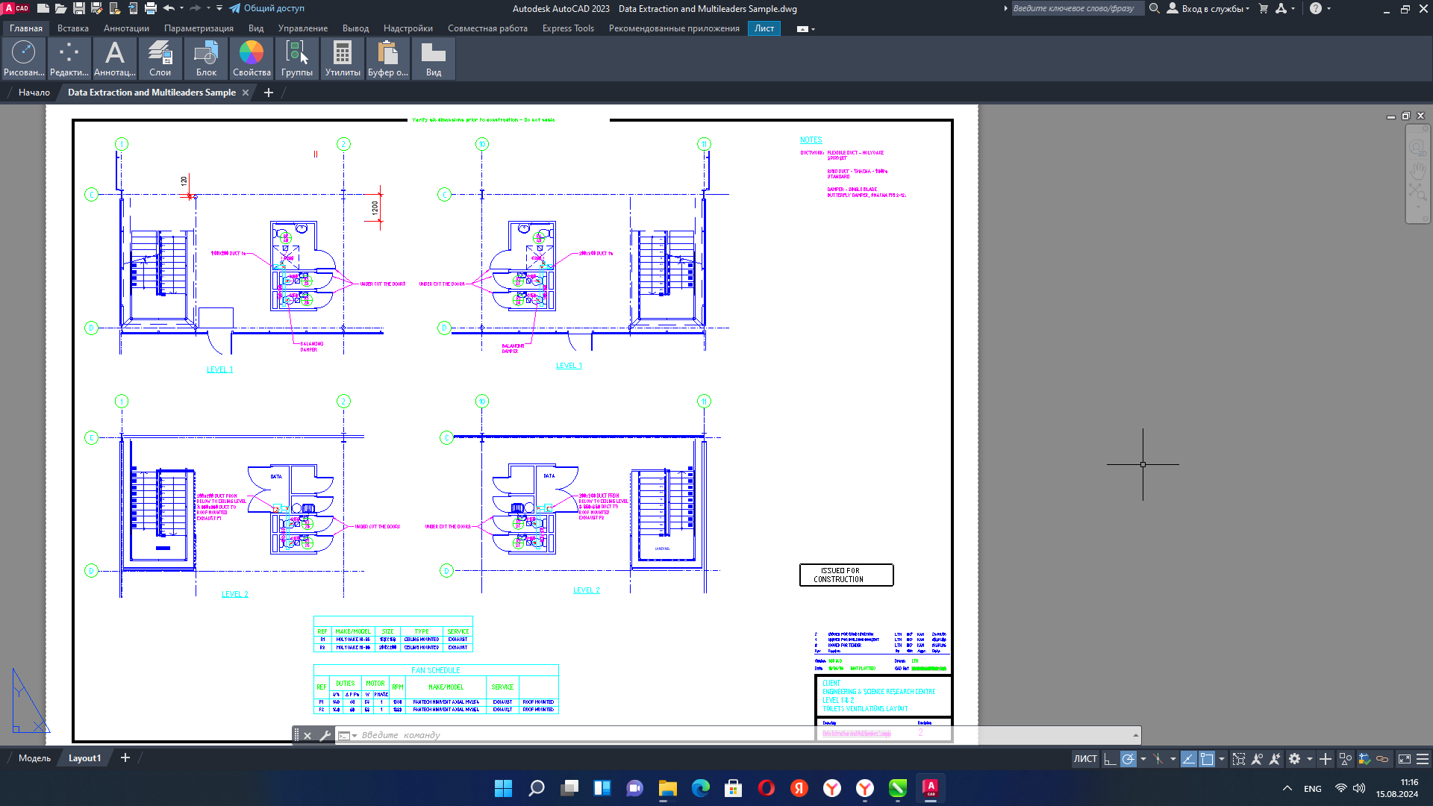Open the Блок ribbon panel
Image resolution: width=1433 pixels, height=806 pixels.
point(206,58)
